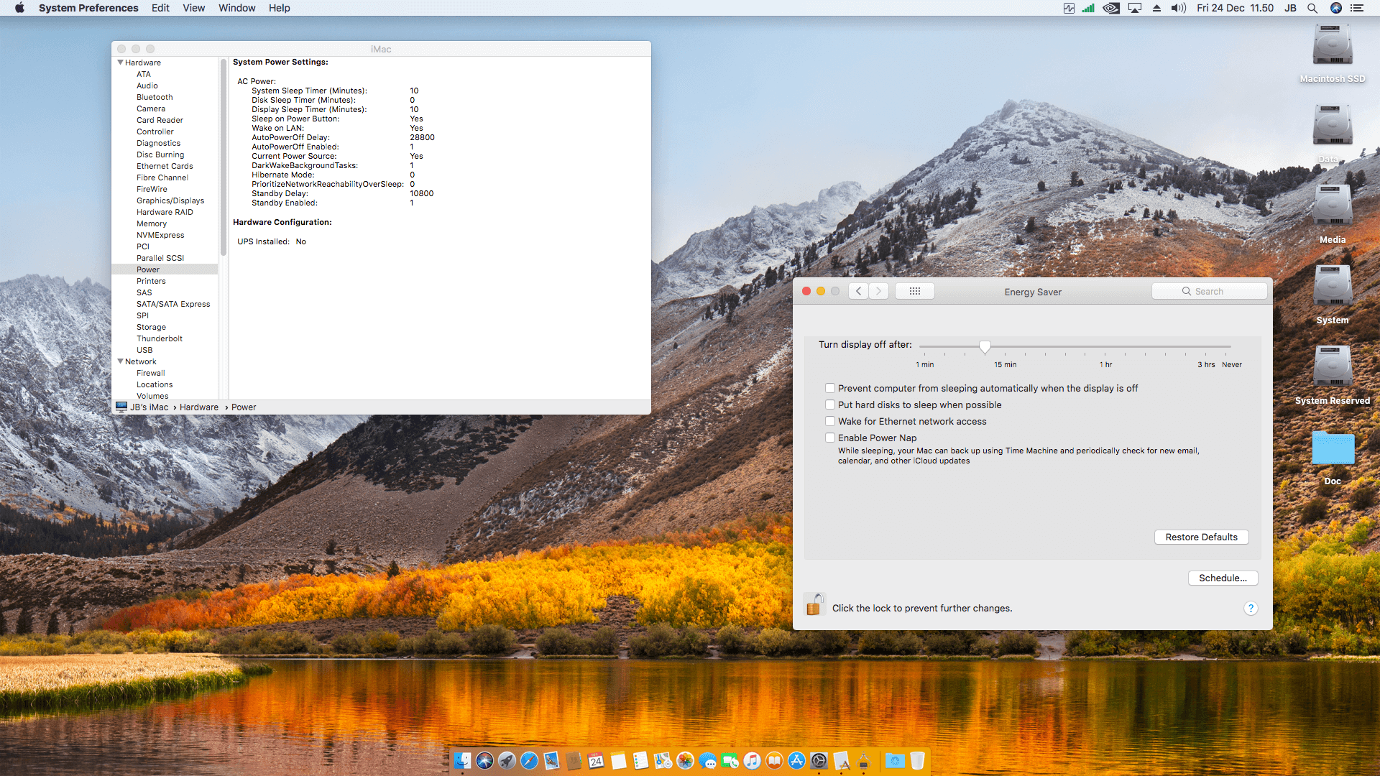Screen dimensions: 1380x776
Task: Click the volume icon in the menu bar
Action: [1177, 8]
